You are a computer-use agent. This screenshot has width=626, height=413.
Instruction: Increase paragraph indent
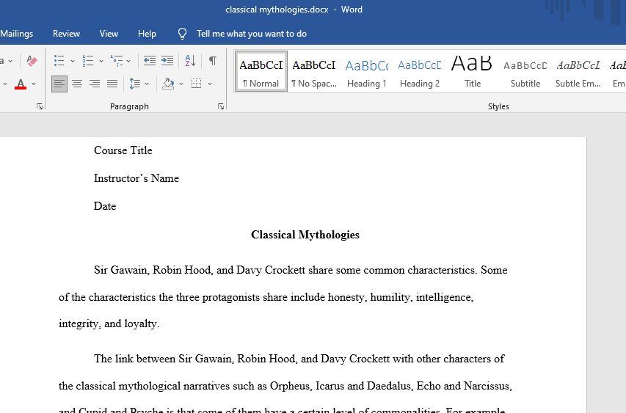click(x=167, y=61)
